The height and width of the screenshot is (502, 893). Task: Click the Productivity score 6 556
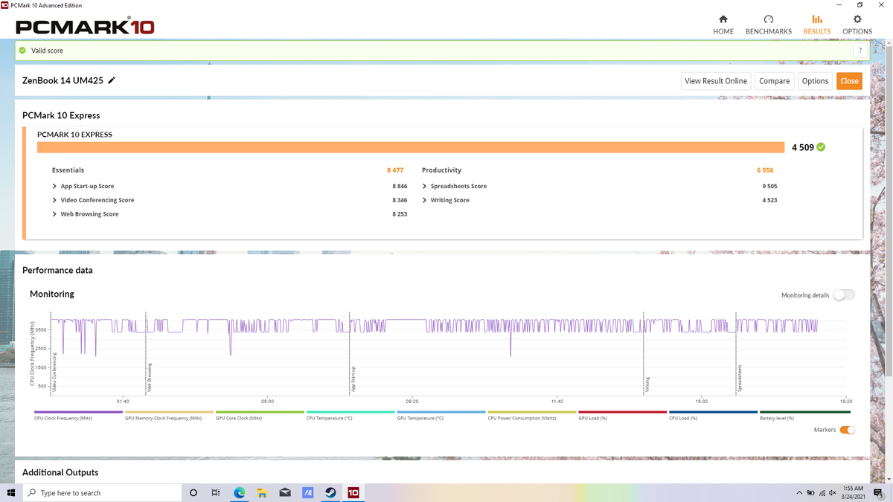[765, 170]
